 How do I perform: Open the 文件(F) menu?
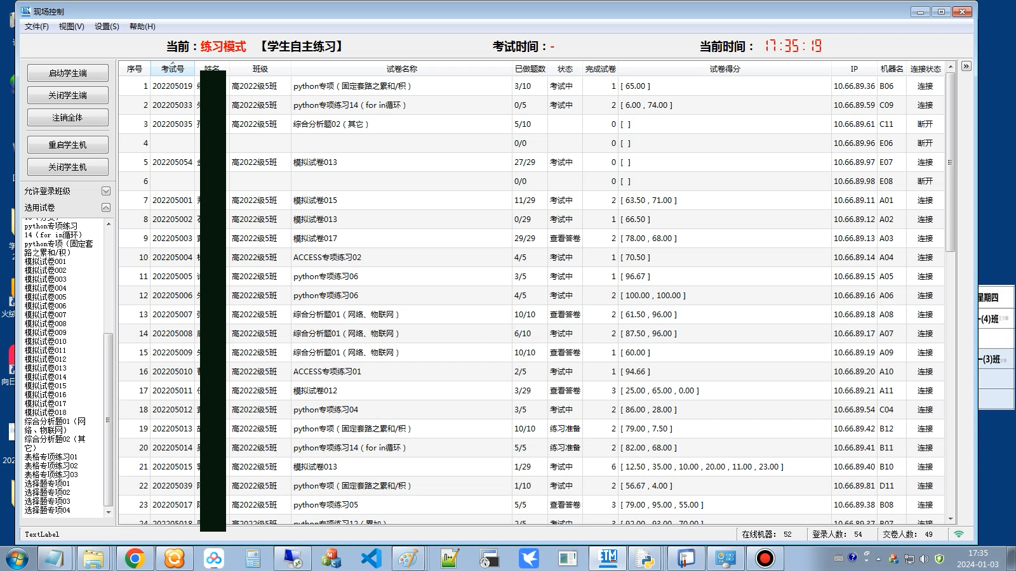click(36, 27)
